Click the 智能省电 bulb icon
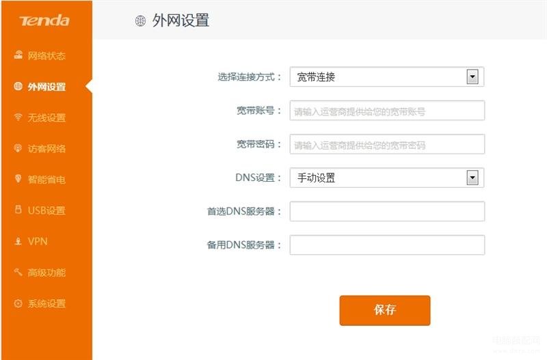Image resolution: width=547 pixels, height=360 pixels. 18,178
